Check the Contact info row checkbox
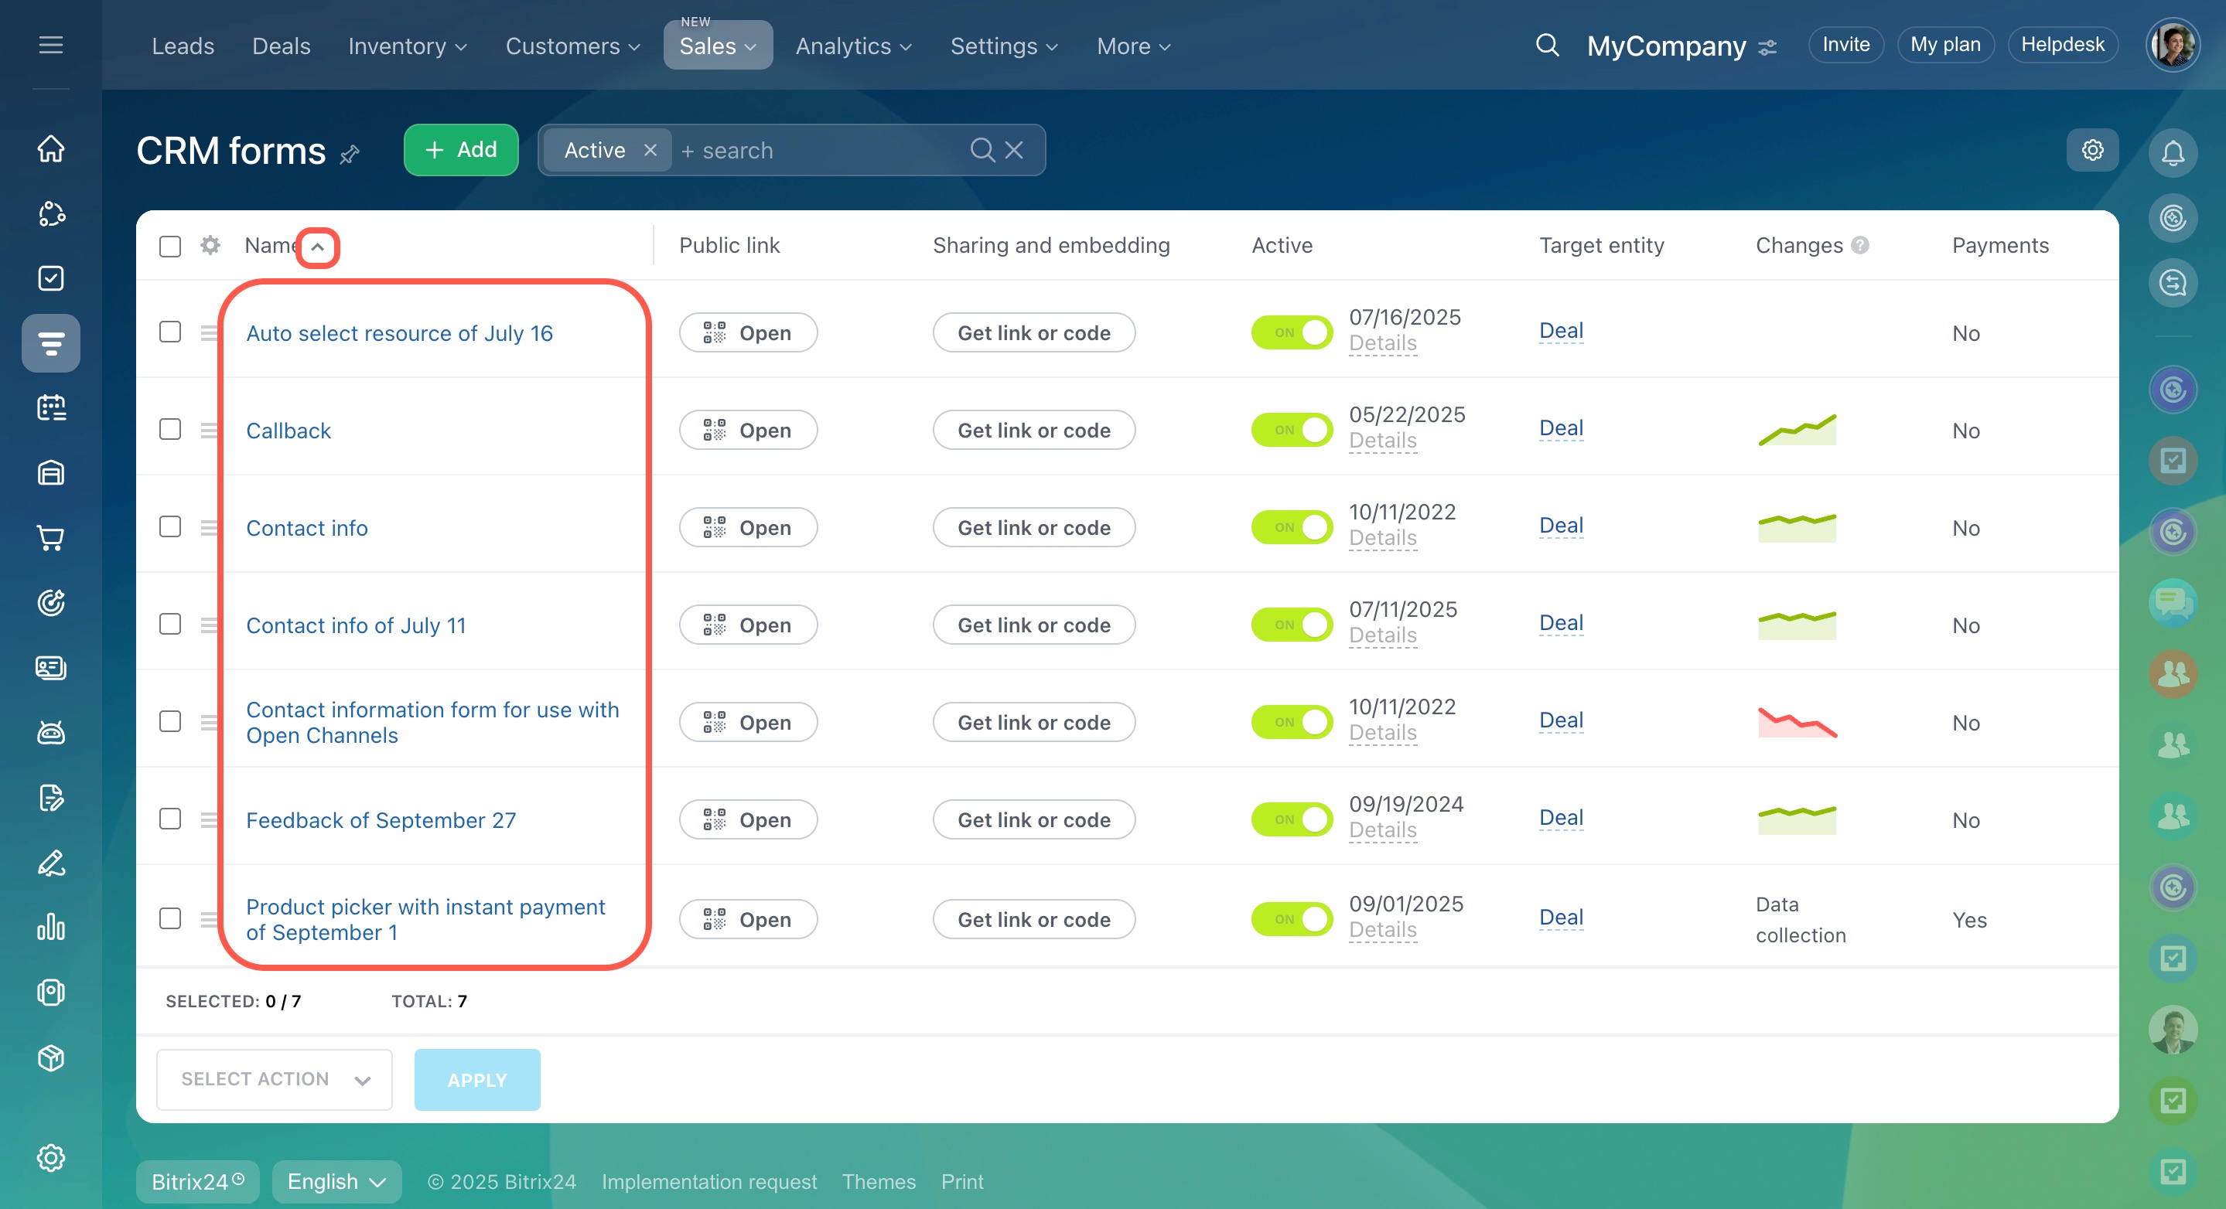Screen dimensions: 2226x1209 (170, 526)
